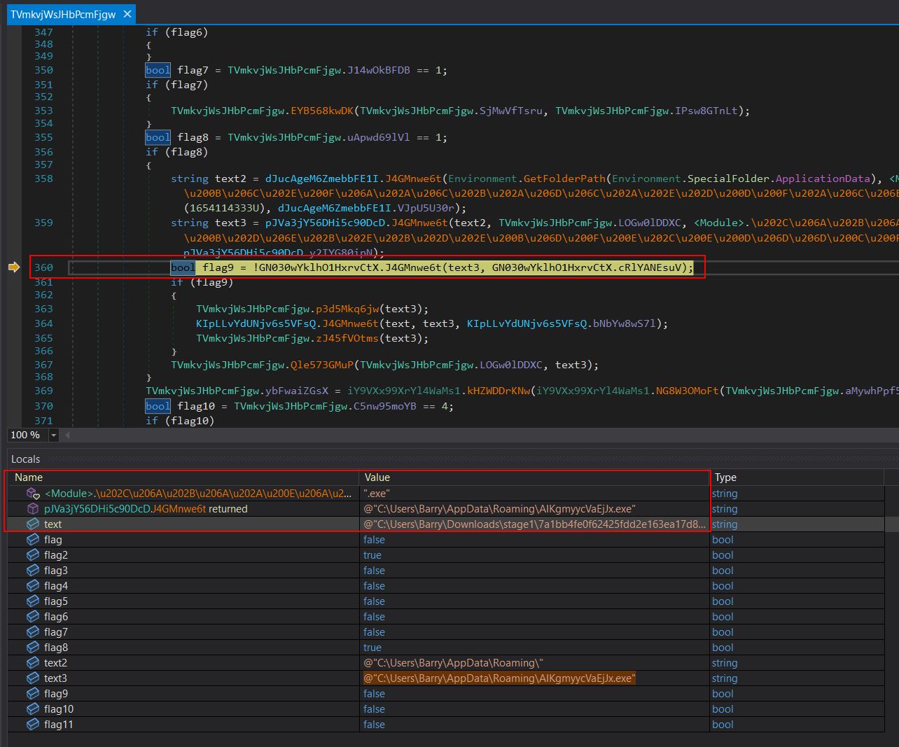Select the string type cell of text3

point(797,678)
